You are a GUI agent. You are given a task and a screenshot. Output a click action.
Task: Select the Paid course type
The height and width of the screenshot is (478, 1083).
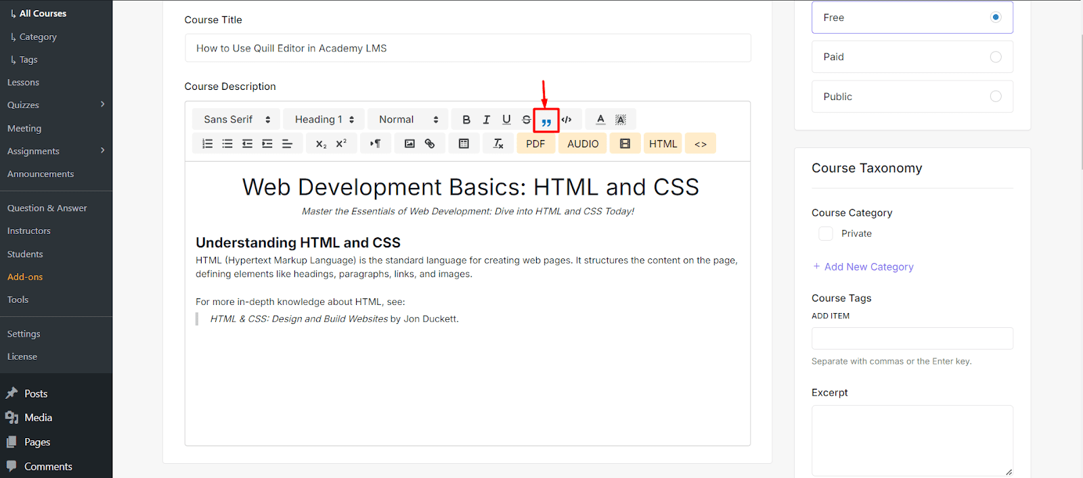click(912, 57)
